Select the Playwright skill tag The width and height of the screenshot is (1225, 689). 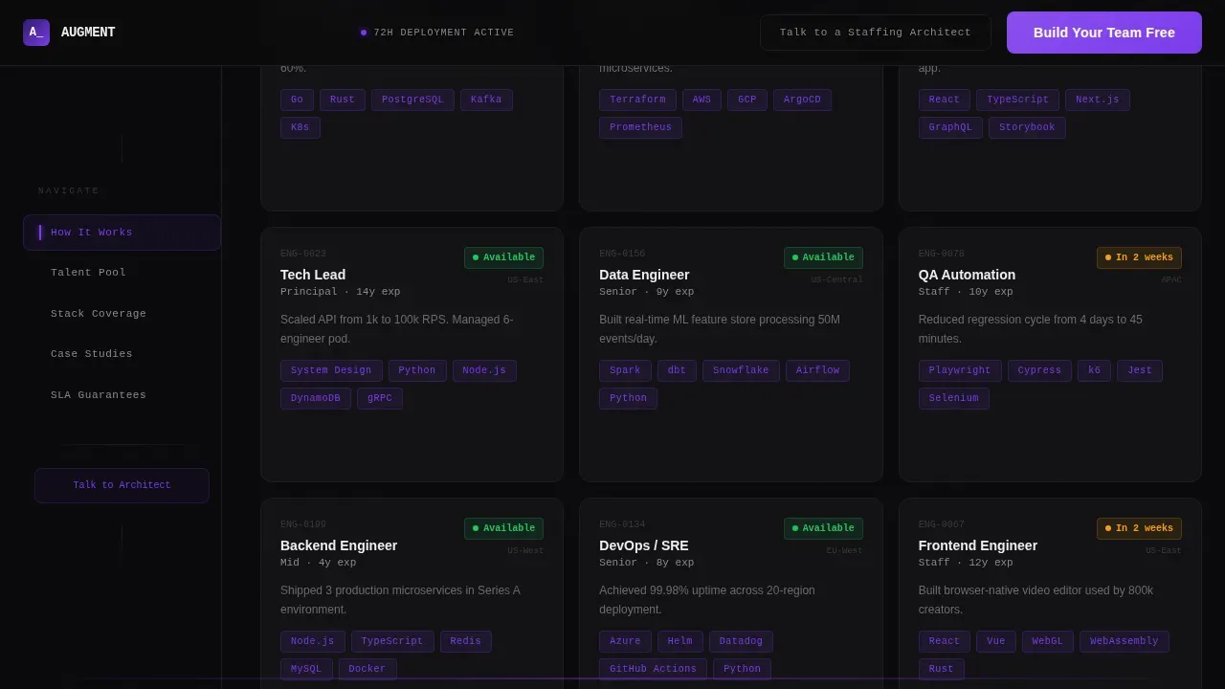pos(960,371)
